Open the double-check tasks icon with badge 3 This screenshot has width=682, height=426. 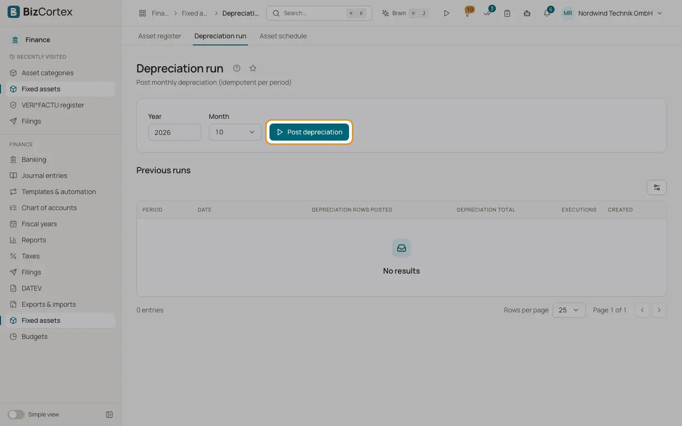[x=488, y=13]
